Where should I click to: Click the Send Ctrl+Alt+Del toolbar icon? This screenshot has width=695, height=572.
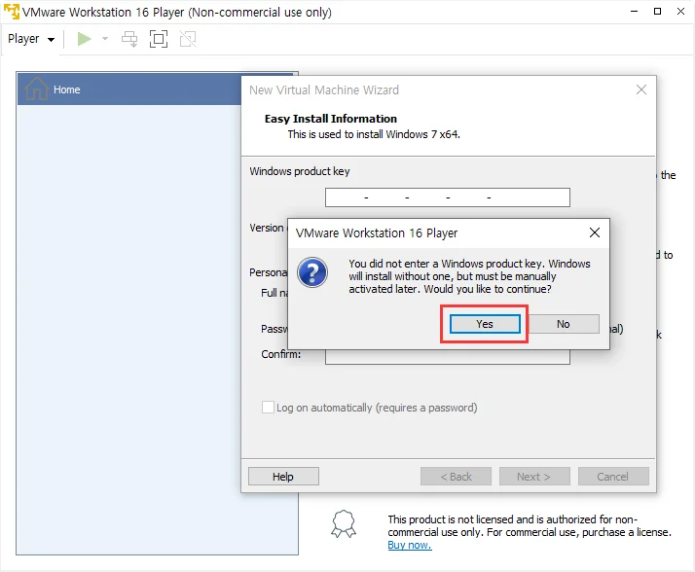129,39
